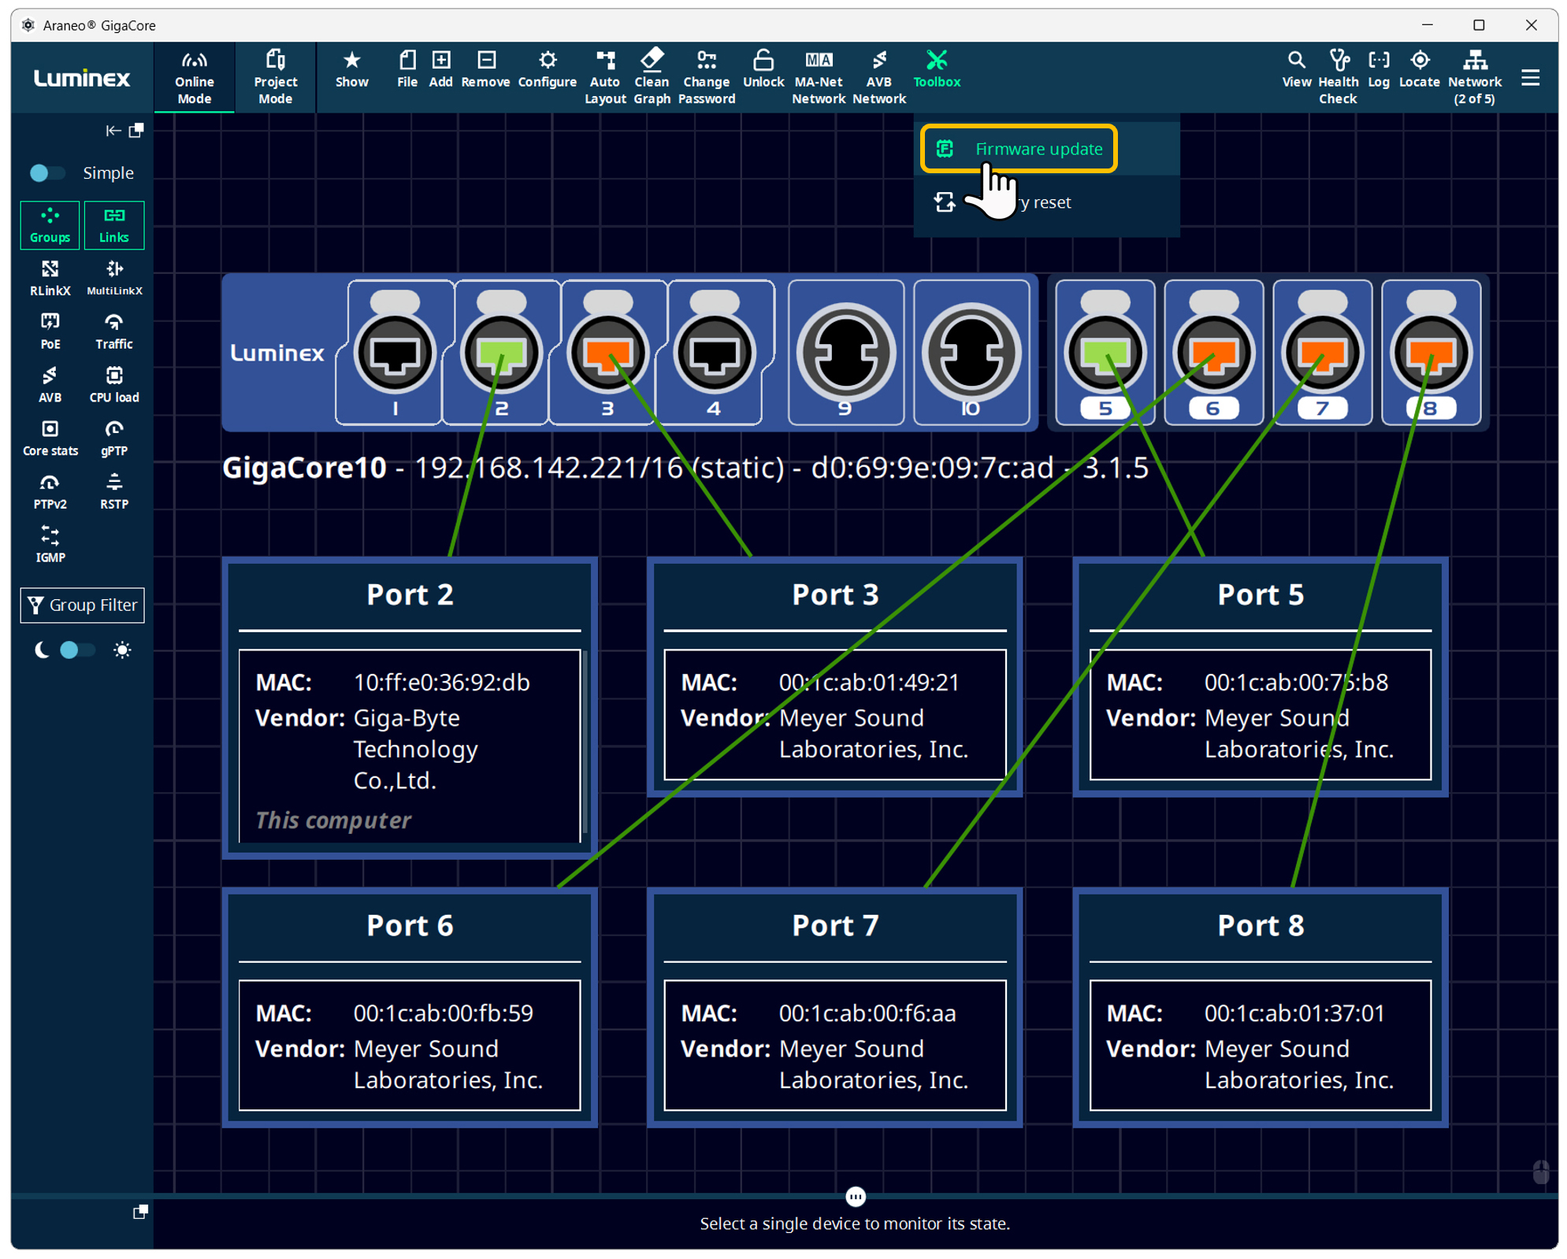Select port 1 on the GigaCore10
1567x1259 pixels.
[x=395, y=353]
